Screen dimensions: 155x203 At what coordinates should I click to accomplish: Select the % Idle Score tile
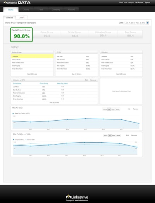[x=74, y=34]
